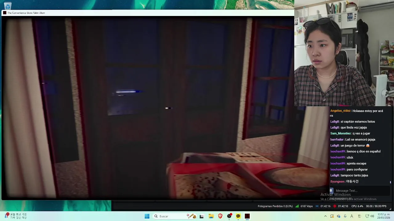This screenshot has width=394, height=221.
Task: Click the chat send icon beside Message Text
Action: (332, 191)
